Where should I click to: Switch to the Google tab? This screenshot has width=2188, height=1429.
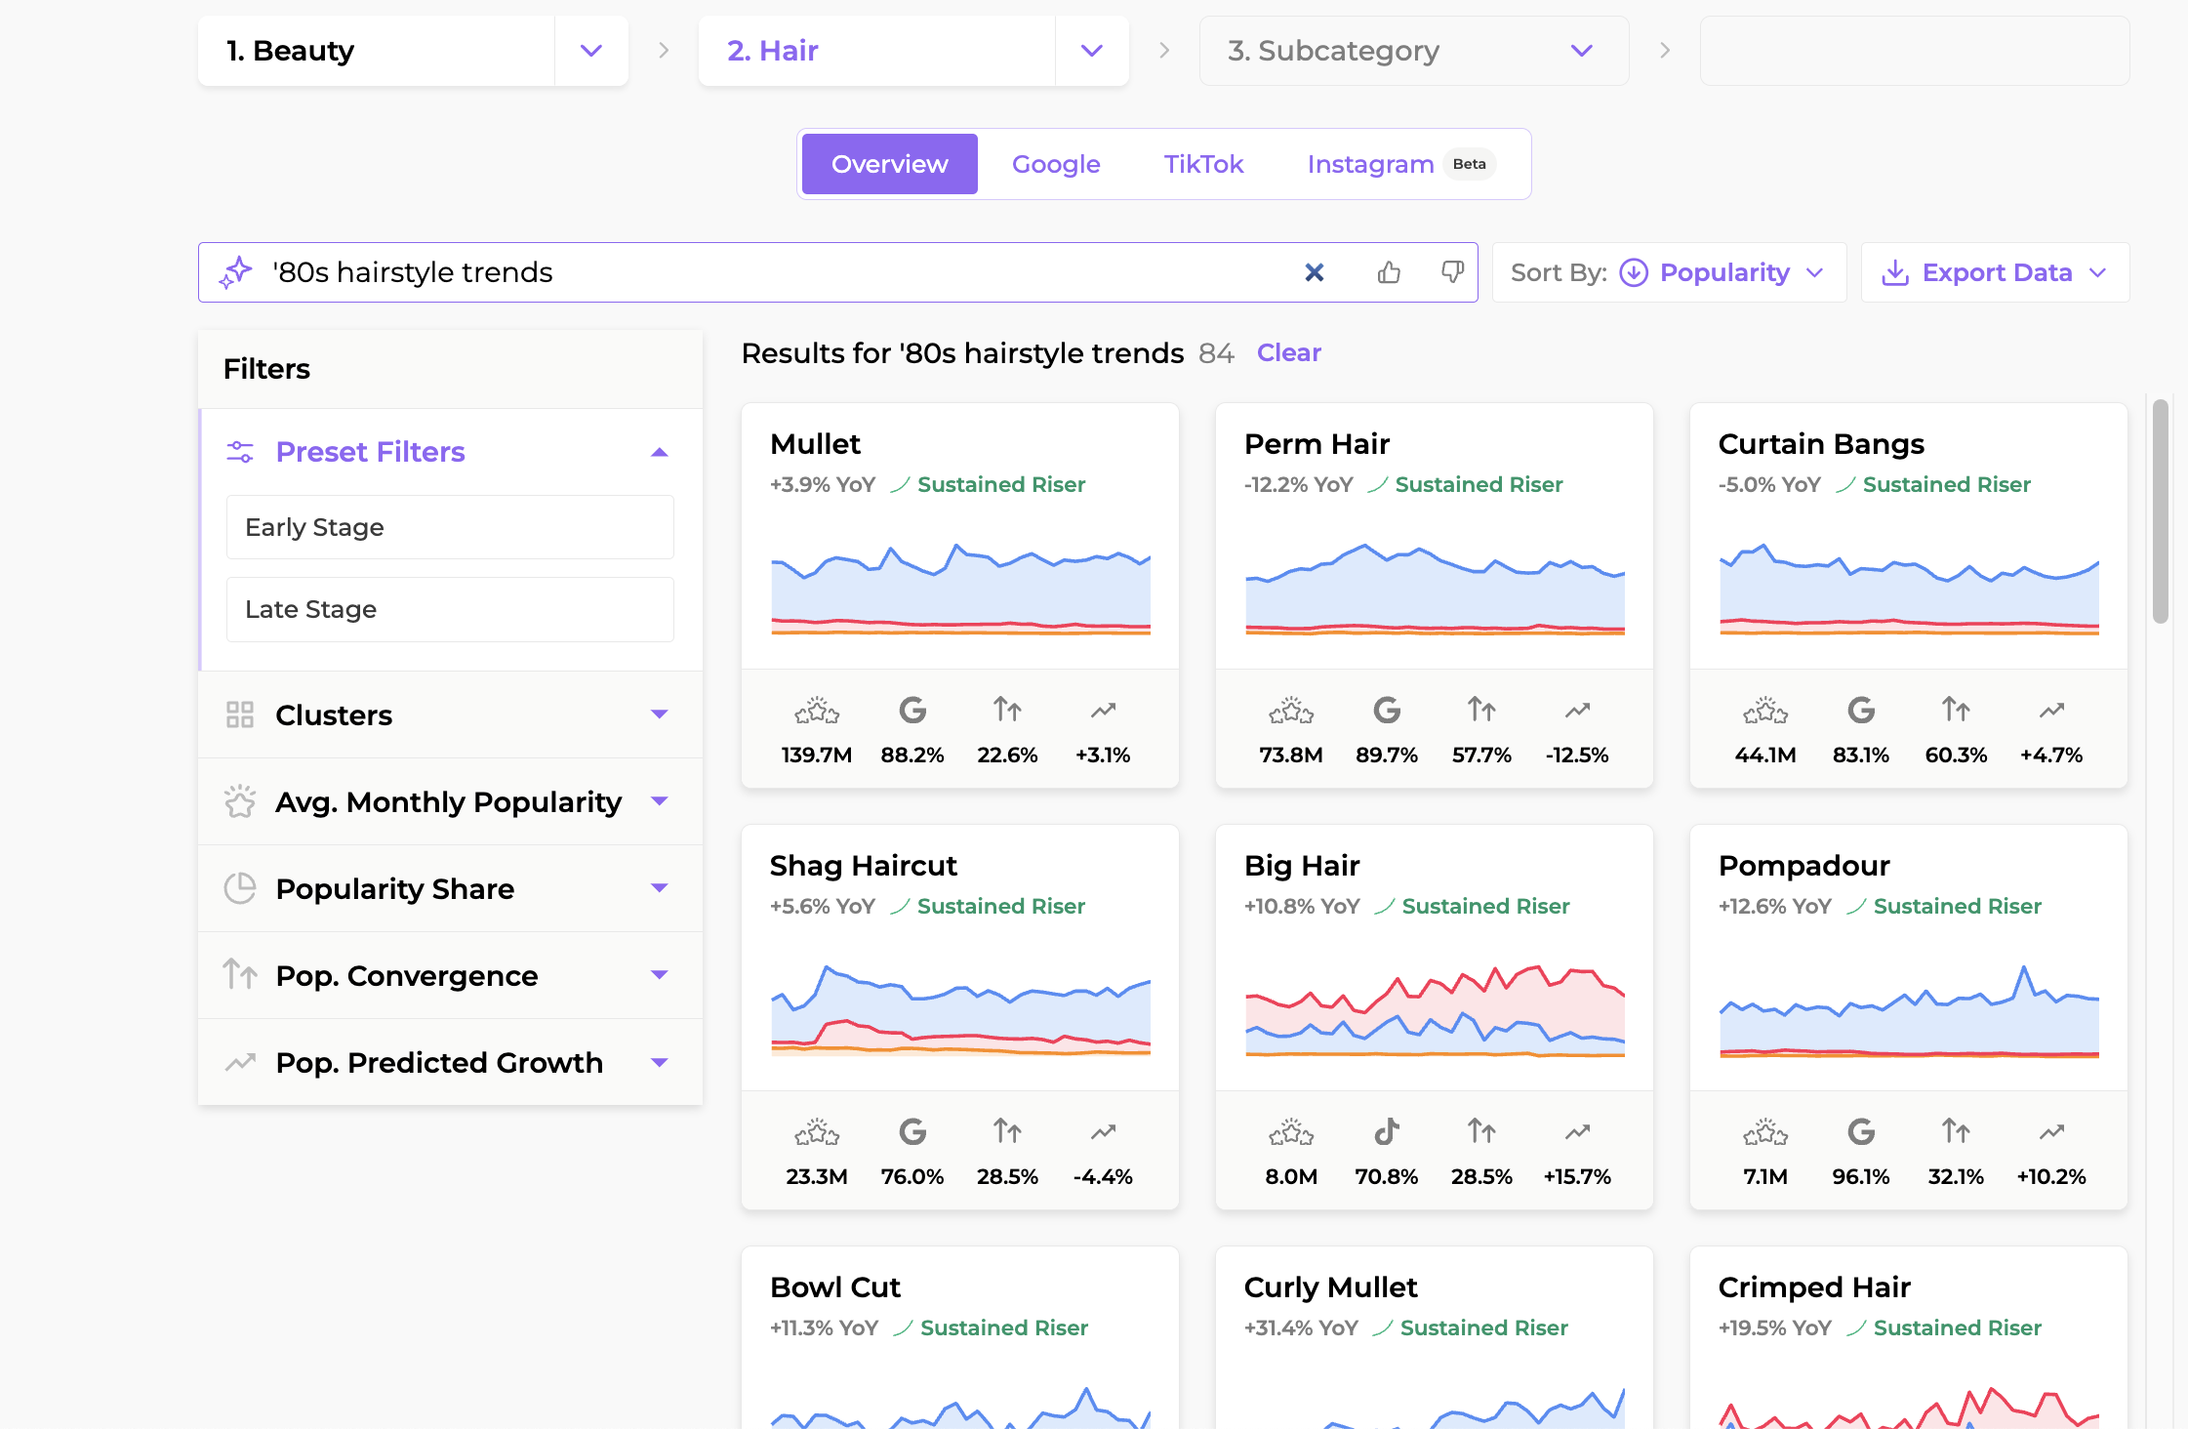point(1056,164)
